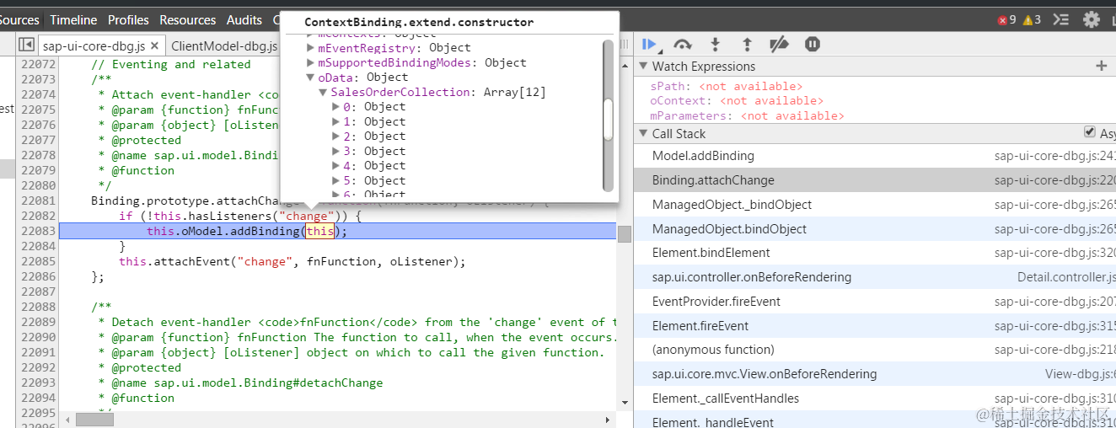Select ManagedObject._bindObject call stack frame
The width and height of the screenshot is (1116, 428).
pyautogui.click(x=875, y=205)
